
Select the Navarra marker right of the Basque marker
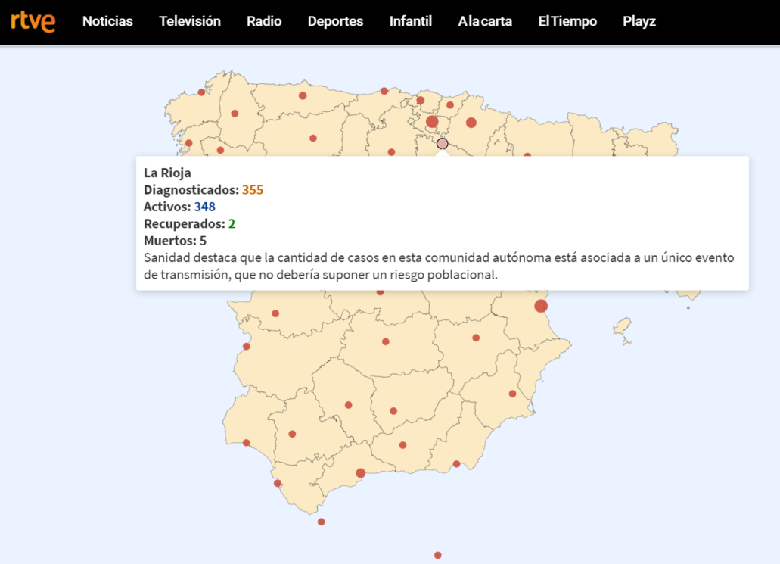pos(471,123)
